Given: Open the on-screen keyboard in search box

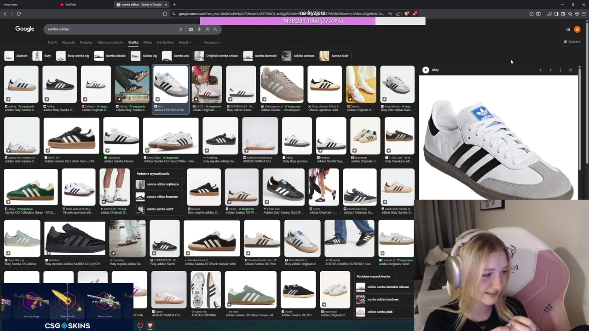Looking at the screenshot, I should pos(191,29).
